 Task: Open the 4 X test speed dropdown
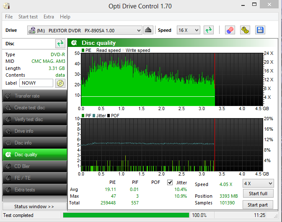[x=258, y=183]
